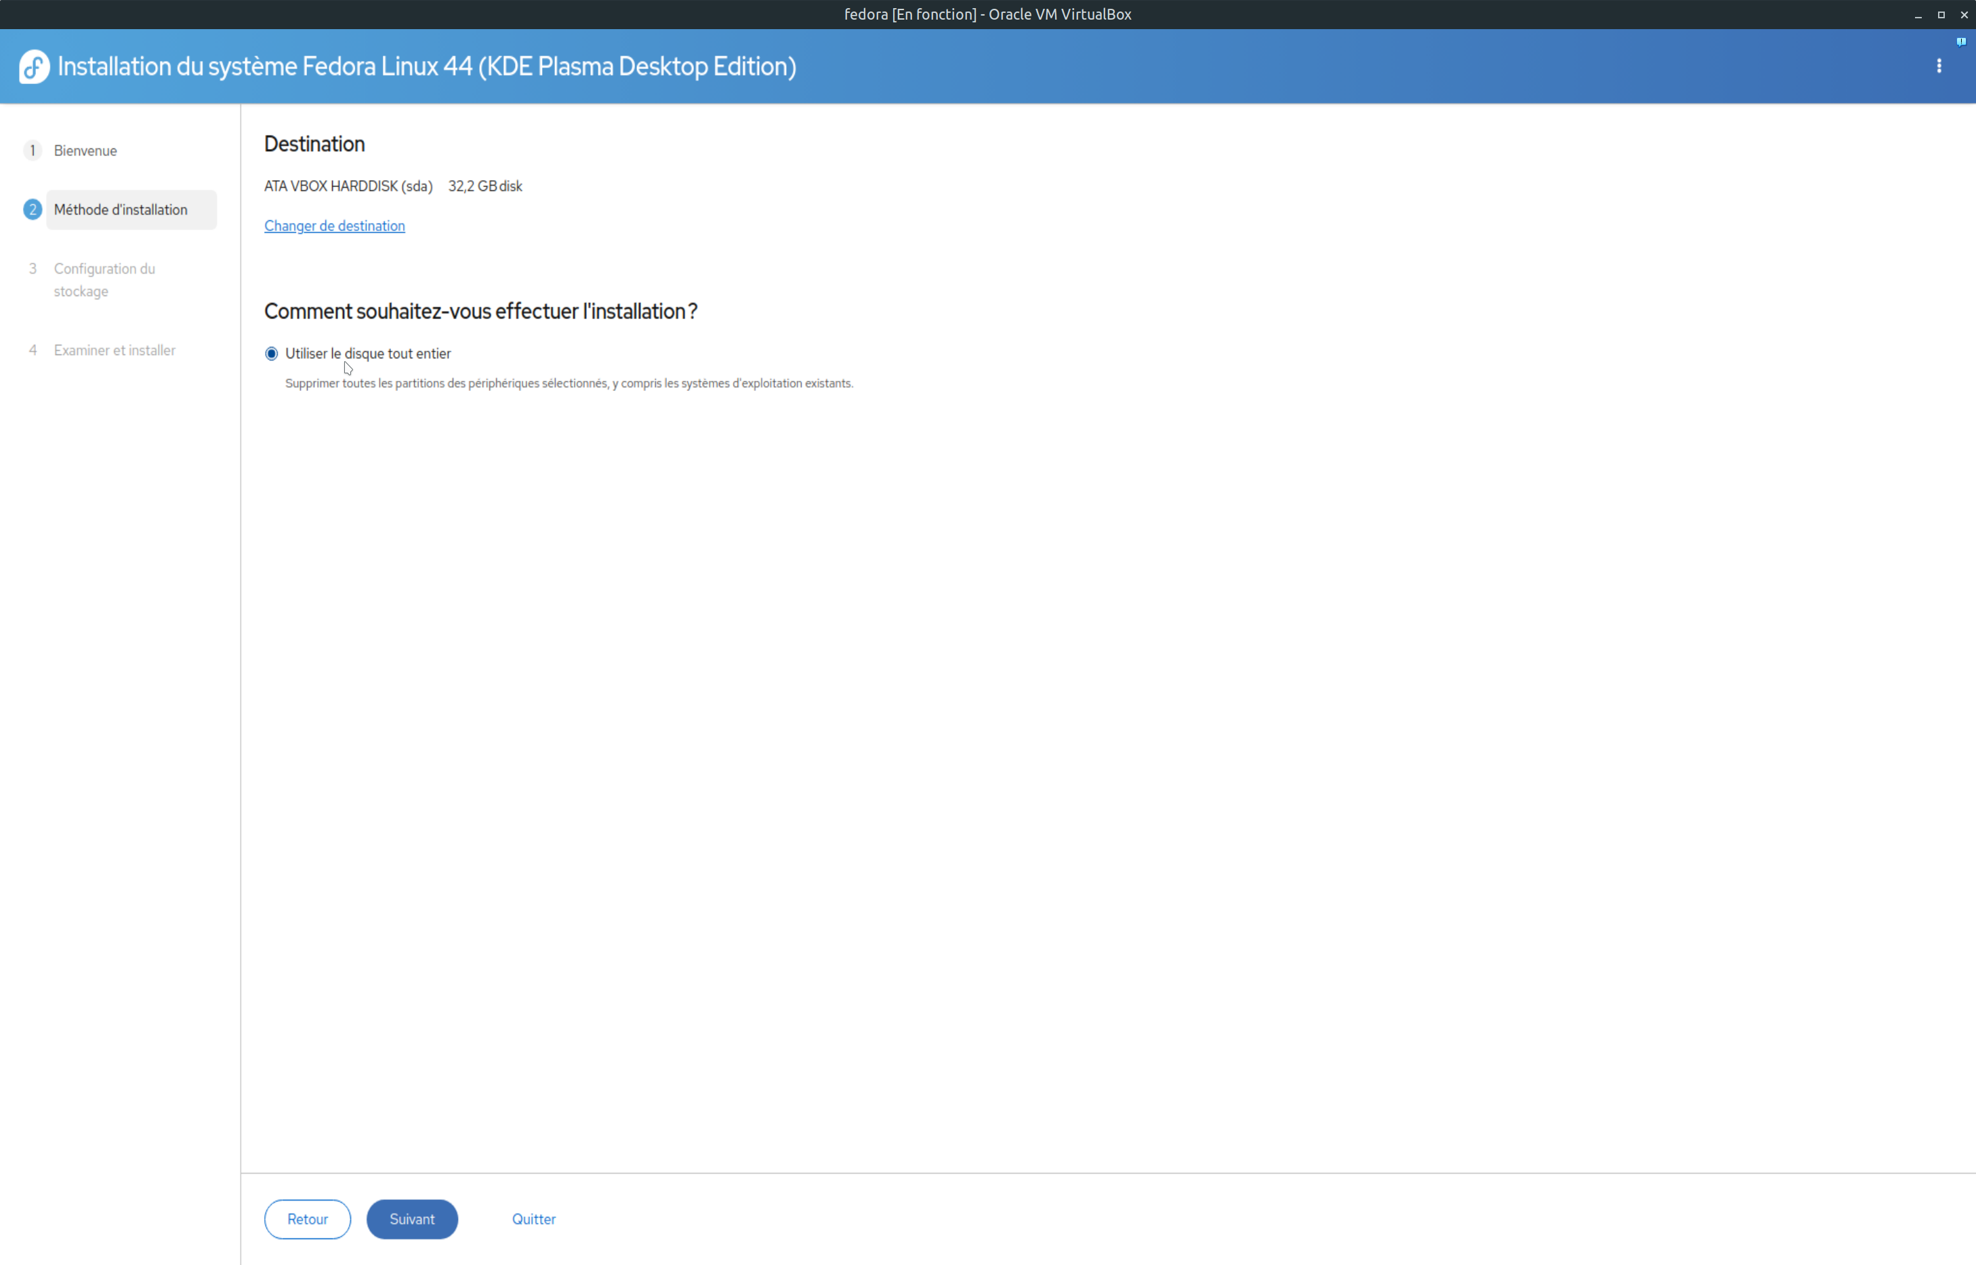Click the '32,2 GB disk' size text
Screen dimensions: 1976x1265
coord(485,186)
